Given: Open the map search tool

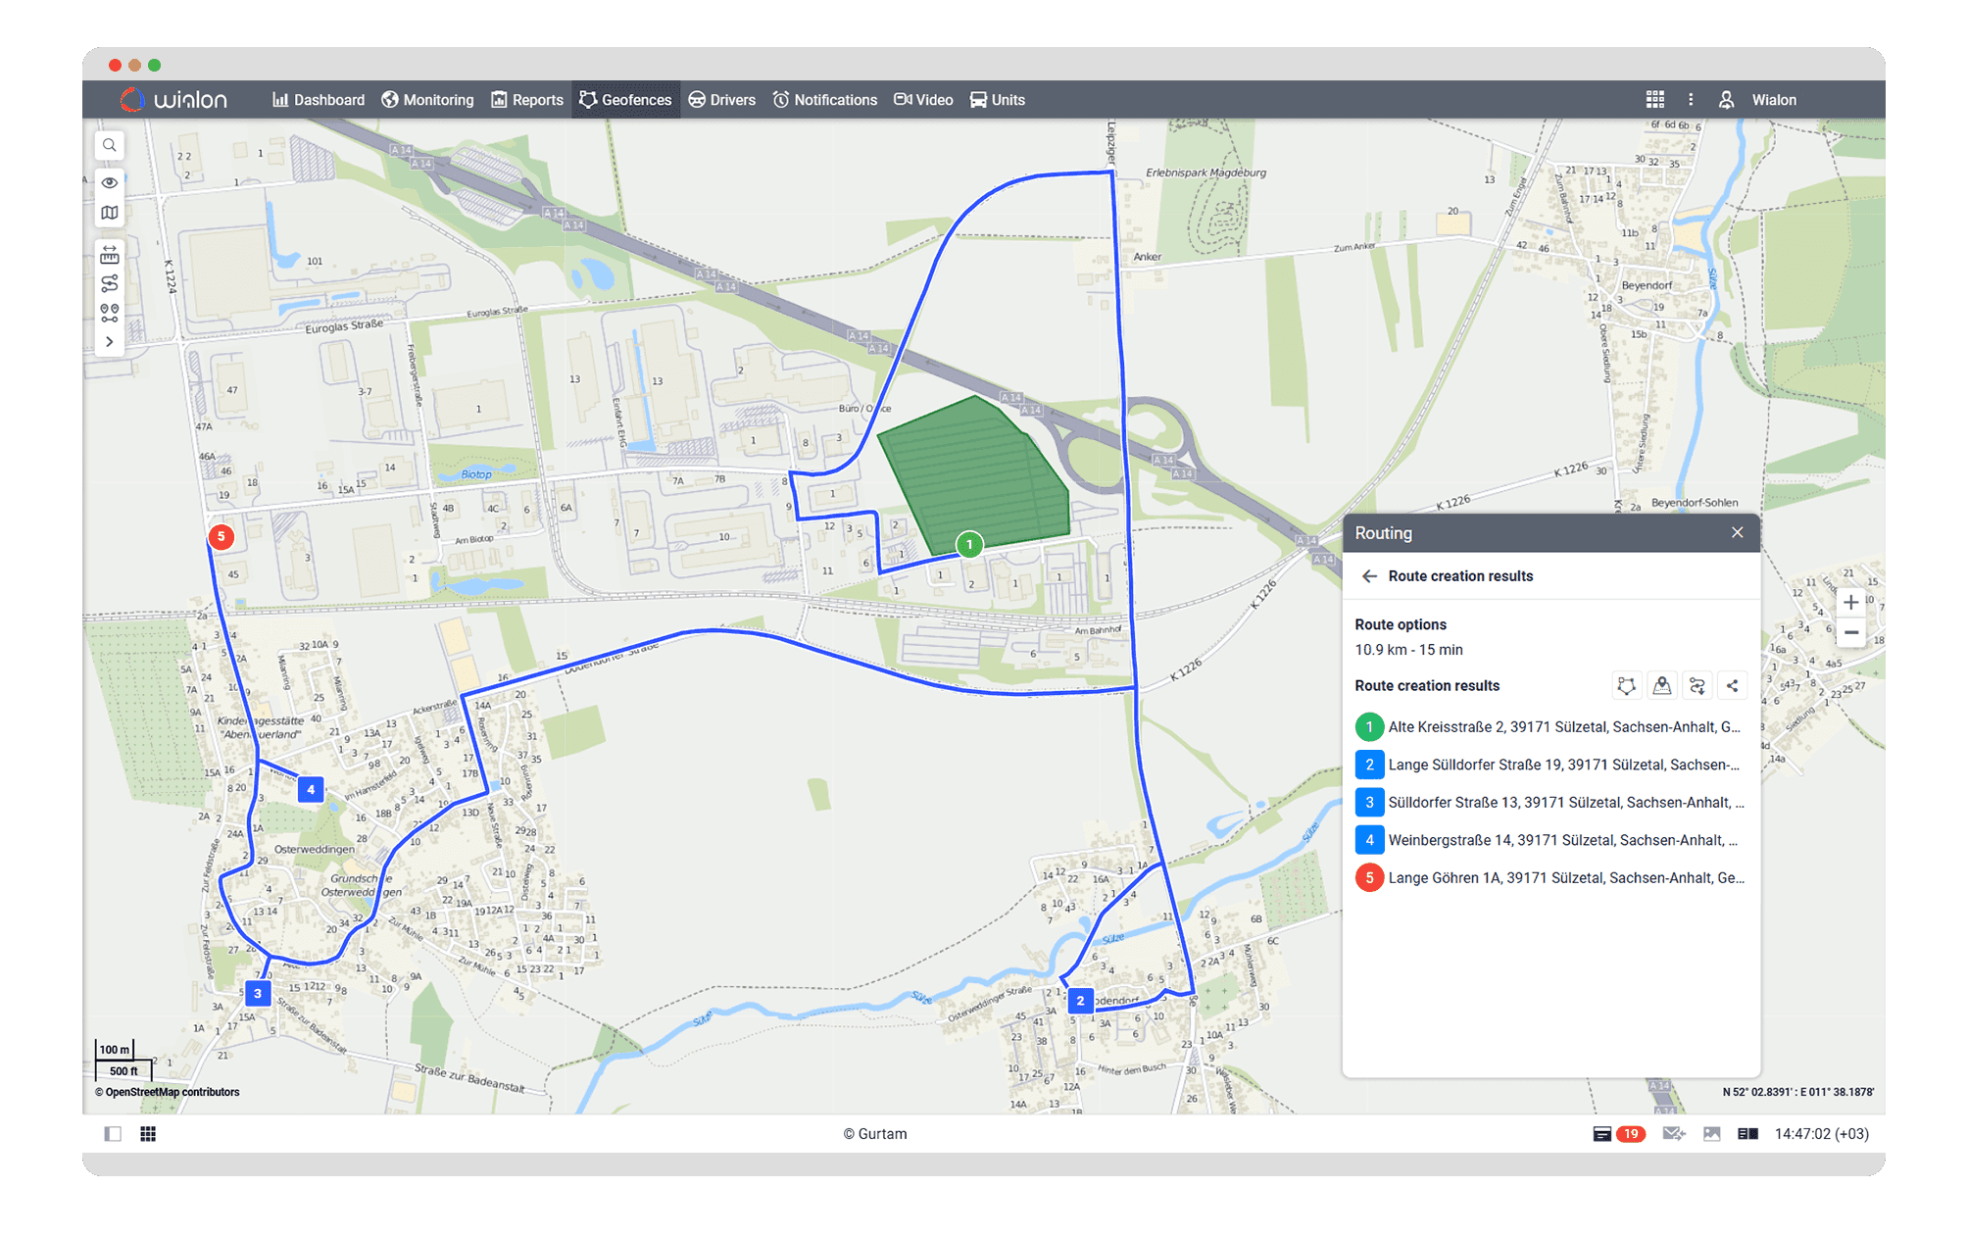Looking at the screenshot, I should tap(110, 145).
